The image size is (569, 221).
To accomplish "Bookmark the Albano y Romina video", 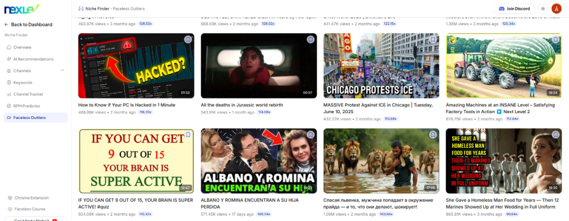I will click(311, 135).
